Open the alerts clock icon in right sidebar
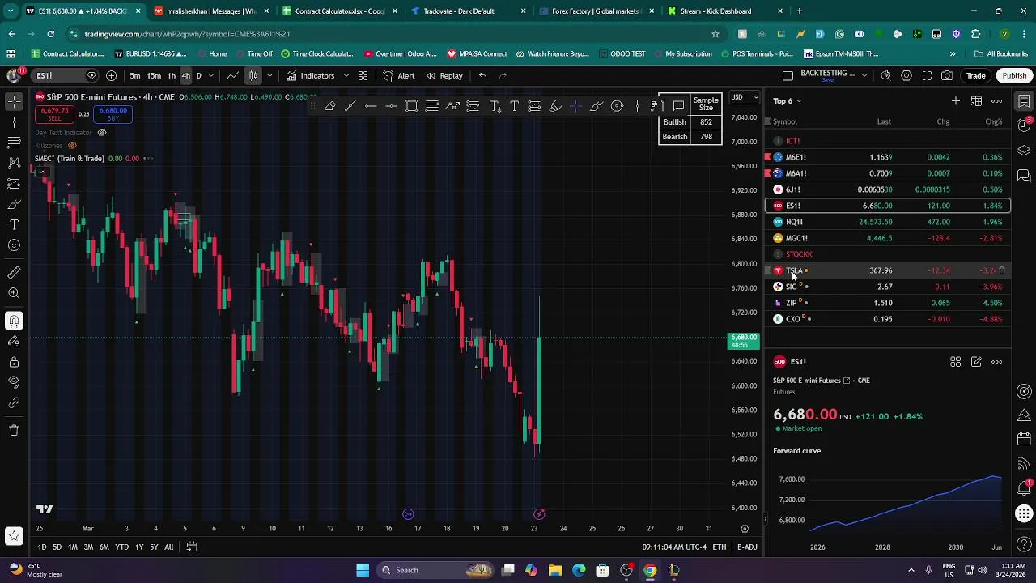Screen dimensions: 1036x583 point(1024,126)
